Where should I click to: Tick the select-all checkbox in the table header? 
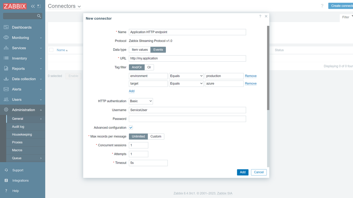tap(51, 50)
